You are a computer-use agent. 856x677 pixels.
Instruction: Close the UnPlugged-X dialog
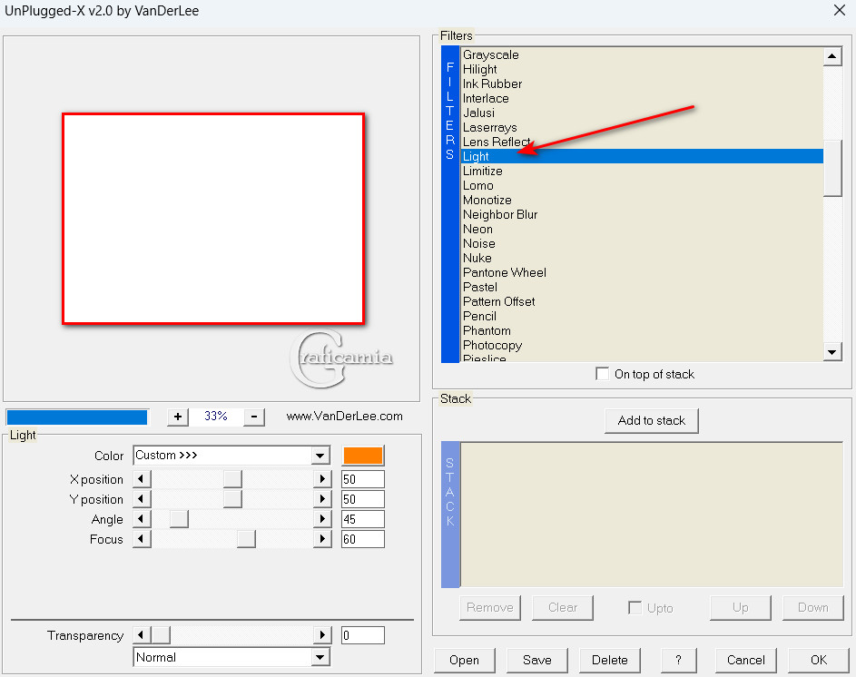[x=840, y=10]
